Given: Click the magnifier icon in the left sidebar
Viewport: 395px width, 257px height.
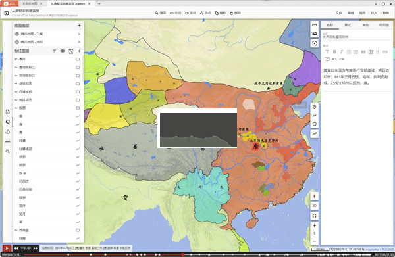Looking at the screenshot, I should pos(7,151).
